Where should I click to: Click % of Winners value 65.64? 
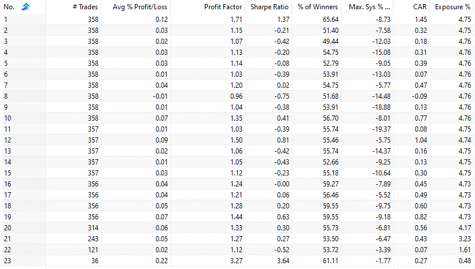(330, 20)
